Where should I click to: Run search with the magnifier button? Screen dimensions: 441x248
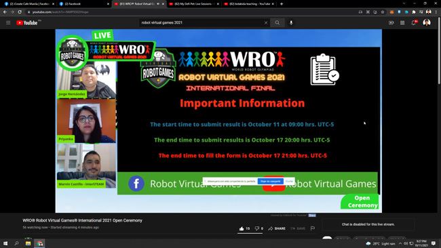277,23
